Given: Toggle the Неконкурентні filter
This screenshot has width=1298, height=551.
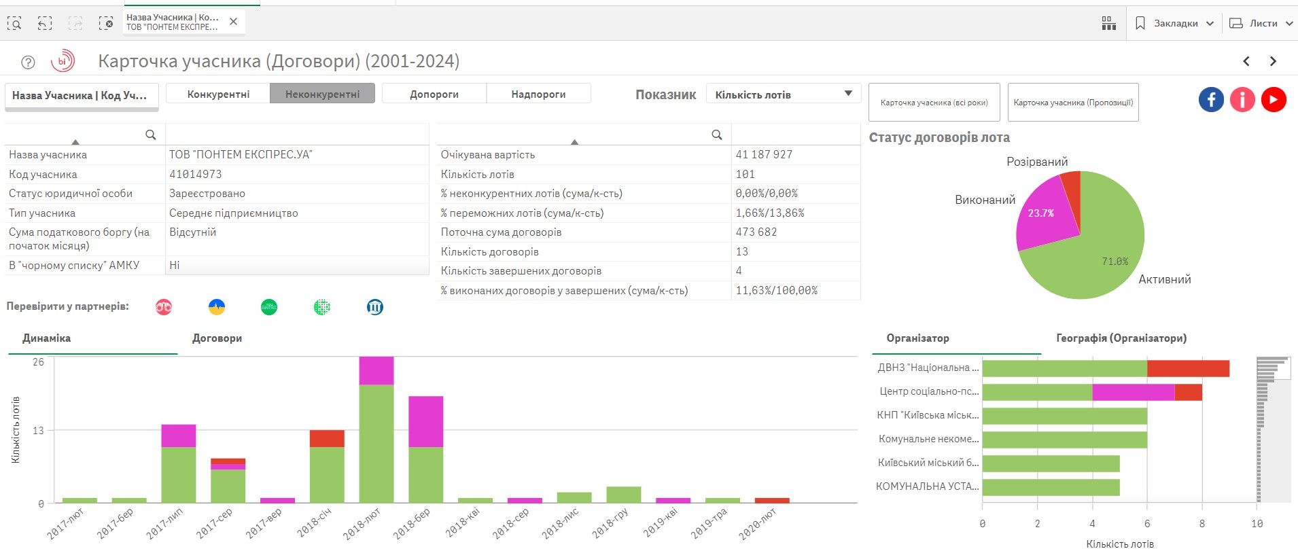Looking at the screenshot, I should point(322,94).
